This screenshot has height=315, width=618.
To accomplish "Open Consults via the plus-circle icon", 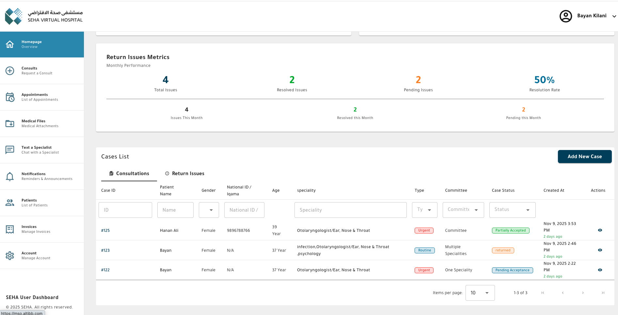I will click(x=10, y=71).
